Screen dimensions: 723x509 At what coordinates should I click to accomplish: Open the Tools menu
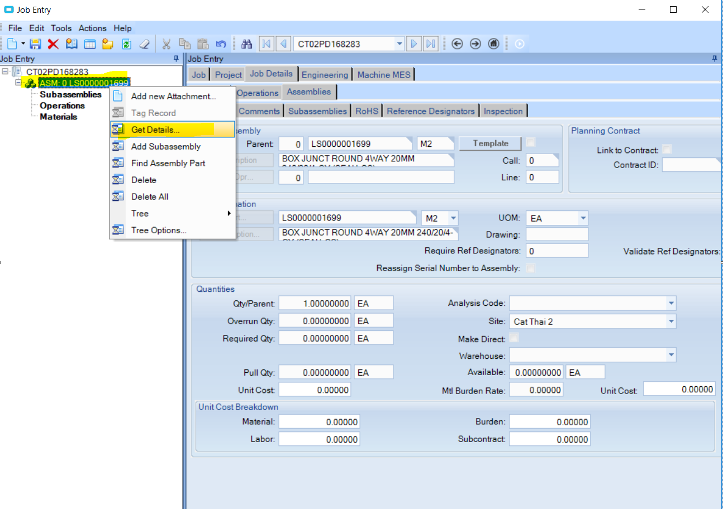(61, 28)
